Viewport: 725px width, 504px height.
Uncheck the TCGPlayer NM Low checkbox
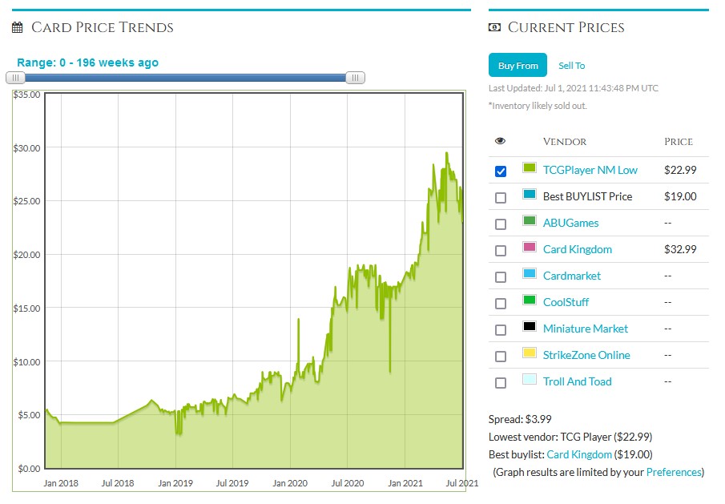[x=500, y=171]
